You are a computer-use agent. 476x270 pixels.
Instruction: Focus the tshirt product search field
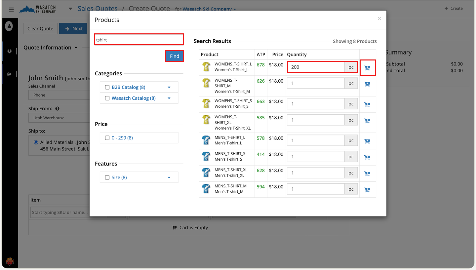click(139, 40)
